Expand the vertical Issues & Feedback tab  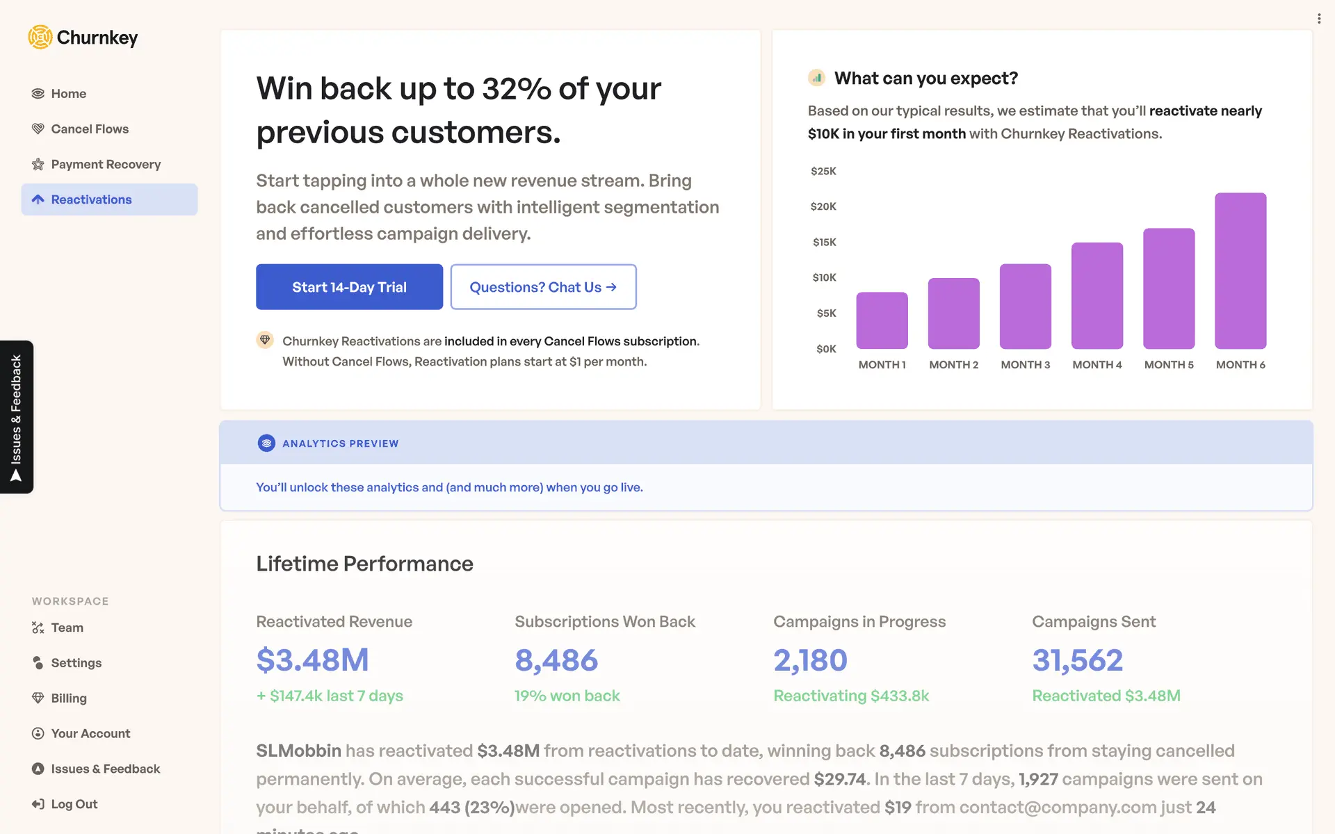[17, 417]
